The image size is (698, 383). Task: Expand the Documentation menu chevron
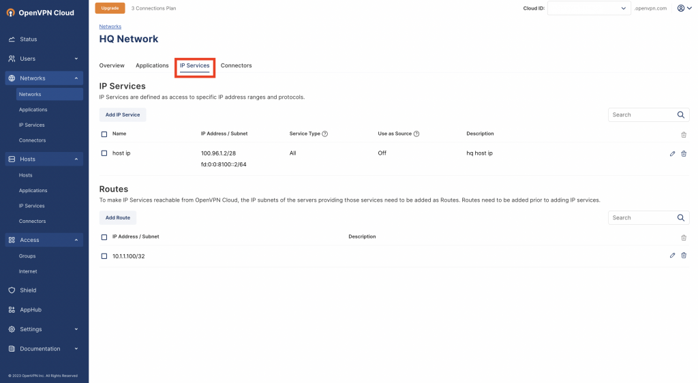coord(76,349)
